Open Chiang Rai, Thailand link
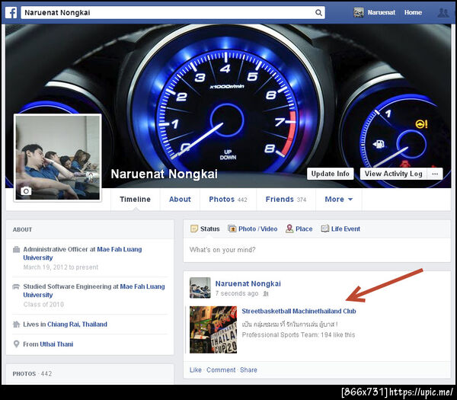Image resolution: width=457 pixels, height=400 pixels. (x=77, y=325)
